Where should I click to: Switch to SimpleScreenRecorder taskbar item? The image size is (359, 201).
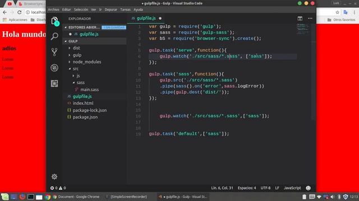click(126, 197)
